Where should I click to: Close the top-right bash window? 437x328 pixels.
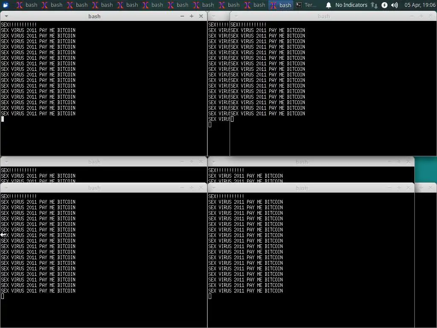click(x=431, y=17)
